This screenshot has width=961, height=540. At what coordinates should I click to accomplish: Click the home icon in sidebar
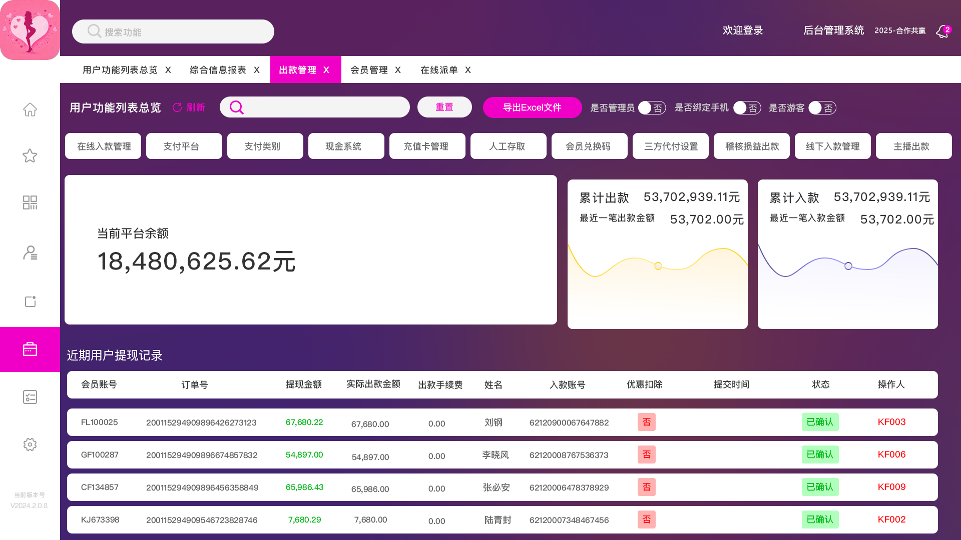tap(30, 109)
